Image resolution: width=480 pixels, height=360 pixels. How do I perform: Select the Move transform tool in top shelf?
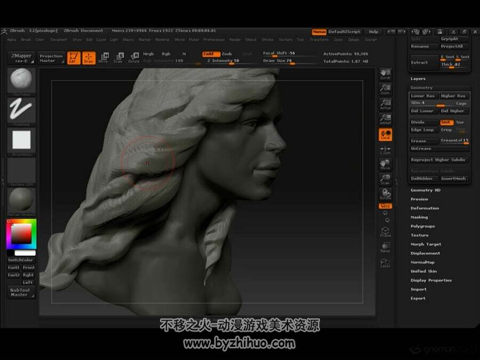(103, 58)
